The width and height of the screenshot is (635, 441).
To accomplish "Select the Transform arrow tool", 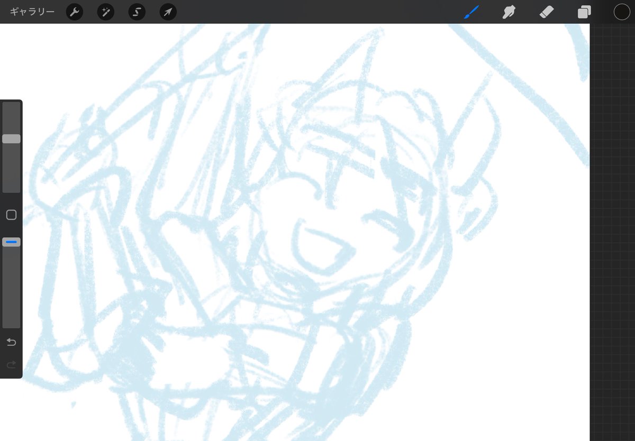I will (168, 12).
